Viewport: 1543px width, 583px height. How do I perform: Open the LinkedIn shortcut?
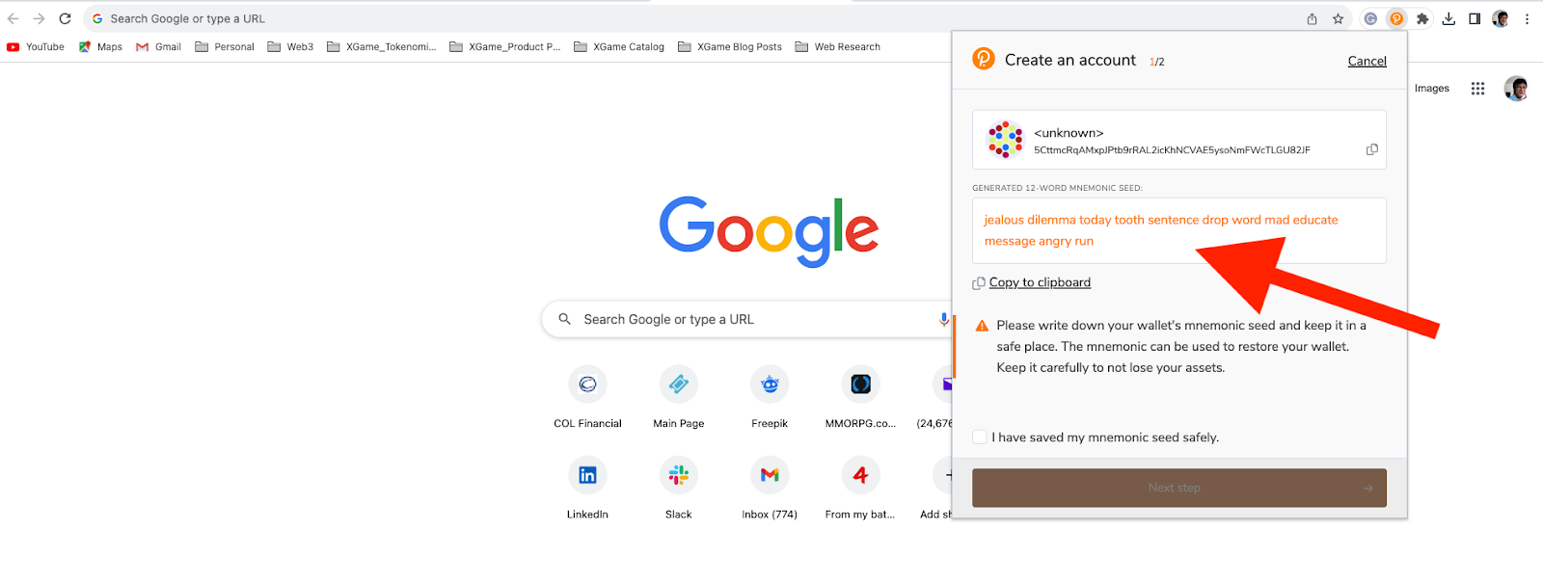[587, 476]
